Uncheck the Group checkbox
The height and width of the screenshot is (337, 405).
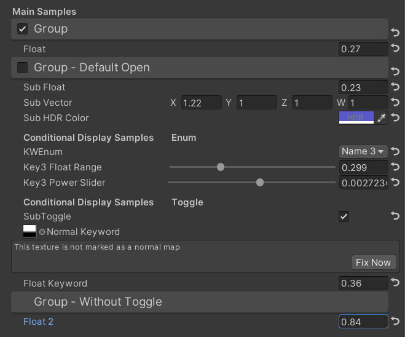point(23,29)
